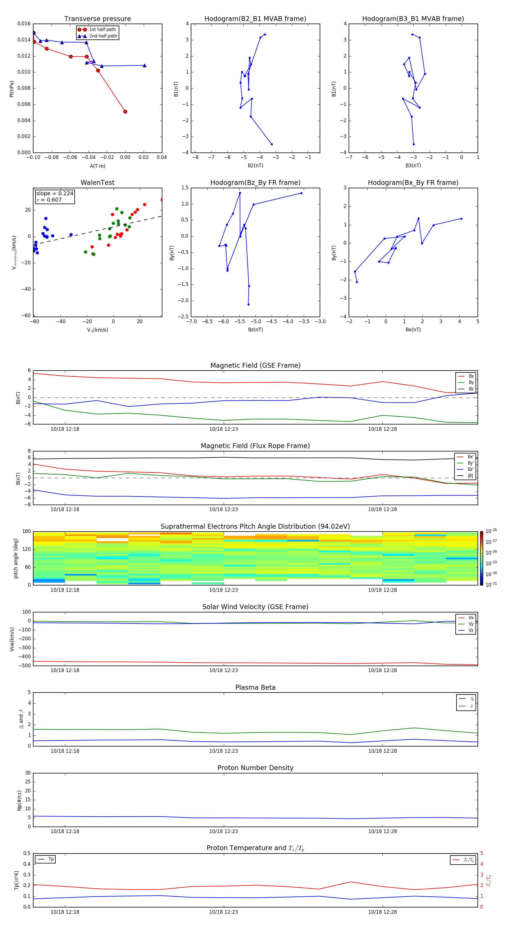Click the 'Np(#/cc)' y-axis label
Viewport: 511px width, 937px height.
[19, 800]
